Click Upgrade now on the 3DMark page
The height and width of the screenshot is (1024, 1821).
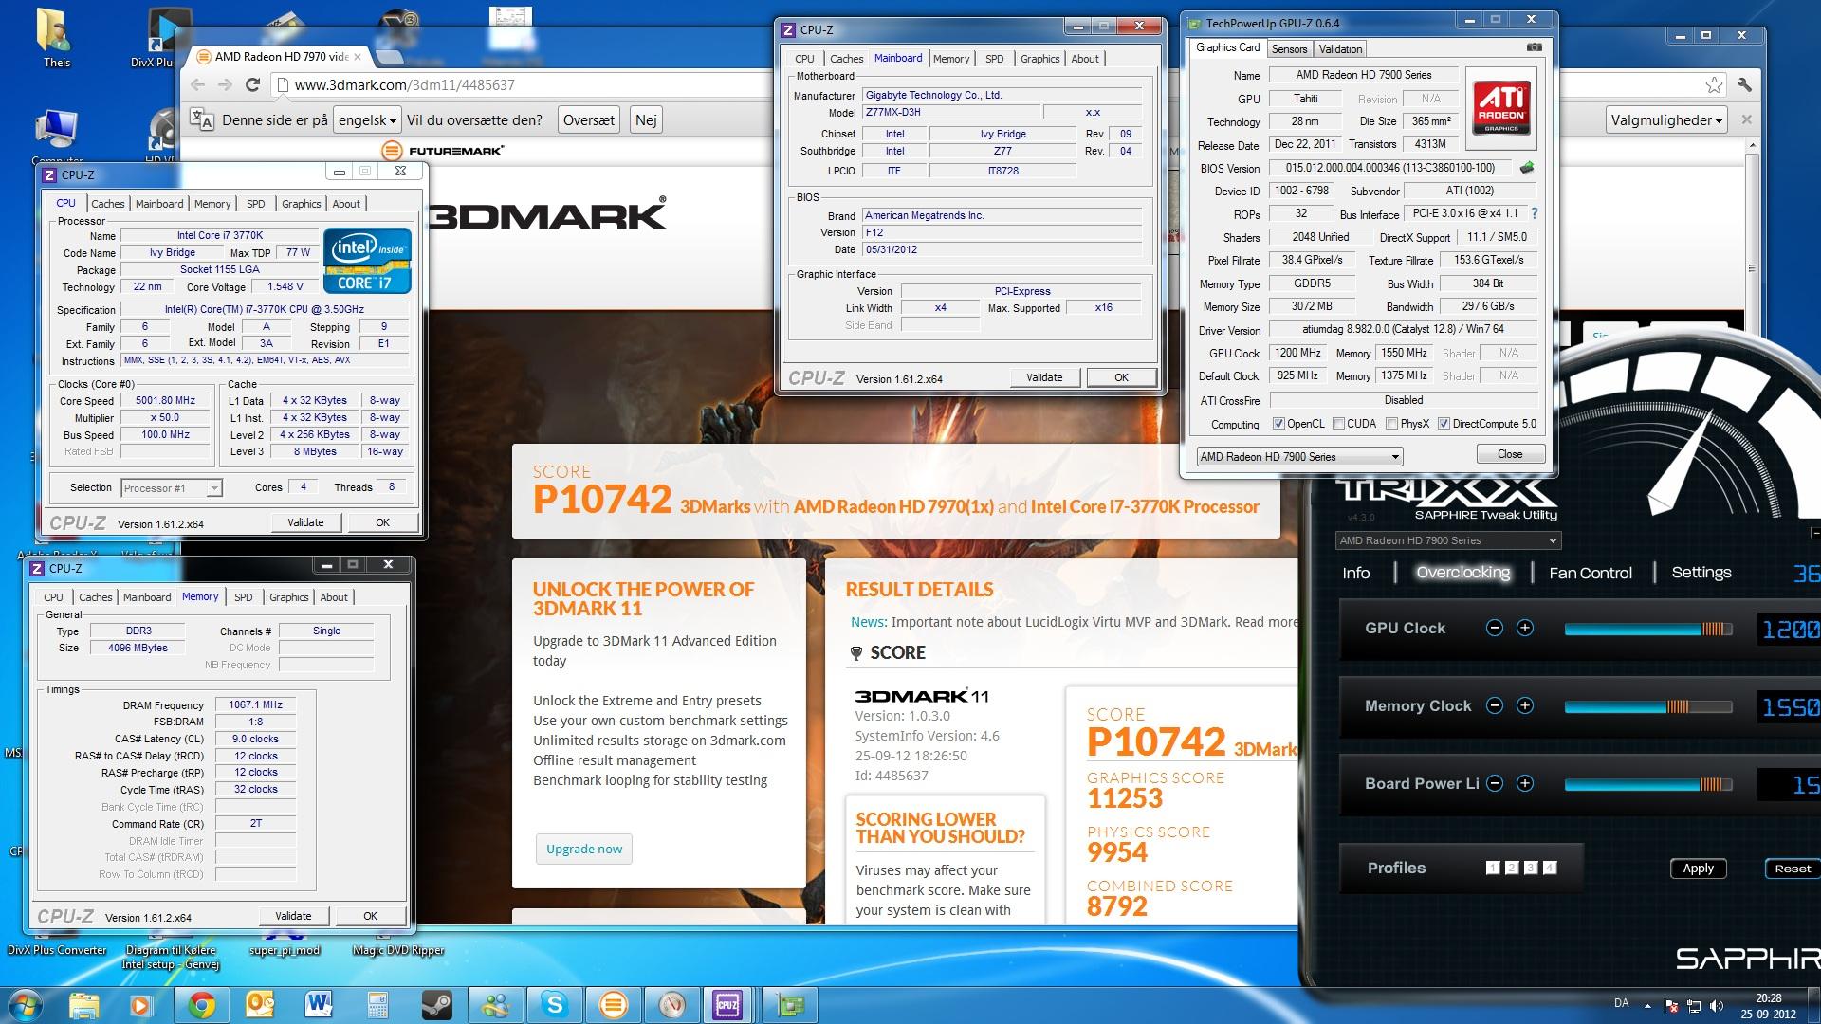pos(584,849)
